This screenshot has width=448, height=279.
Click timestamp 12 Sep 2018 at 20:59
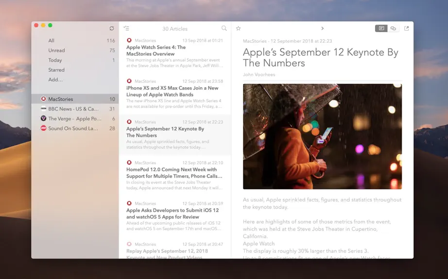point(203,203)
